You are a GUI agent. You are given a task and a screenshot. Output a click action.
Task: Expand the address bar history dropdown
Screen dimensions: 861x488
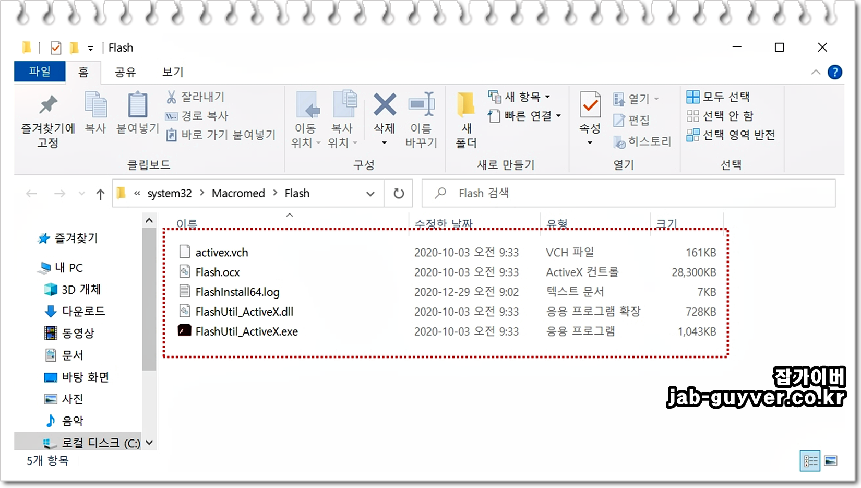pyautogui.click(x=370, y=194)
